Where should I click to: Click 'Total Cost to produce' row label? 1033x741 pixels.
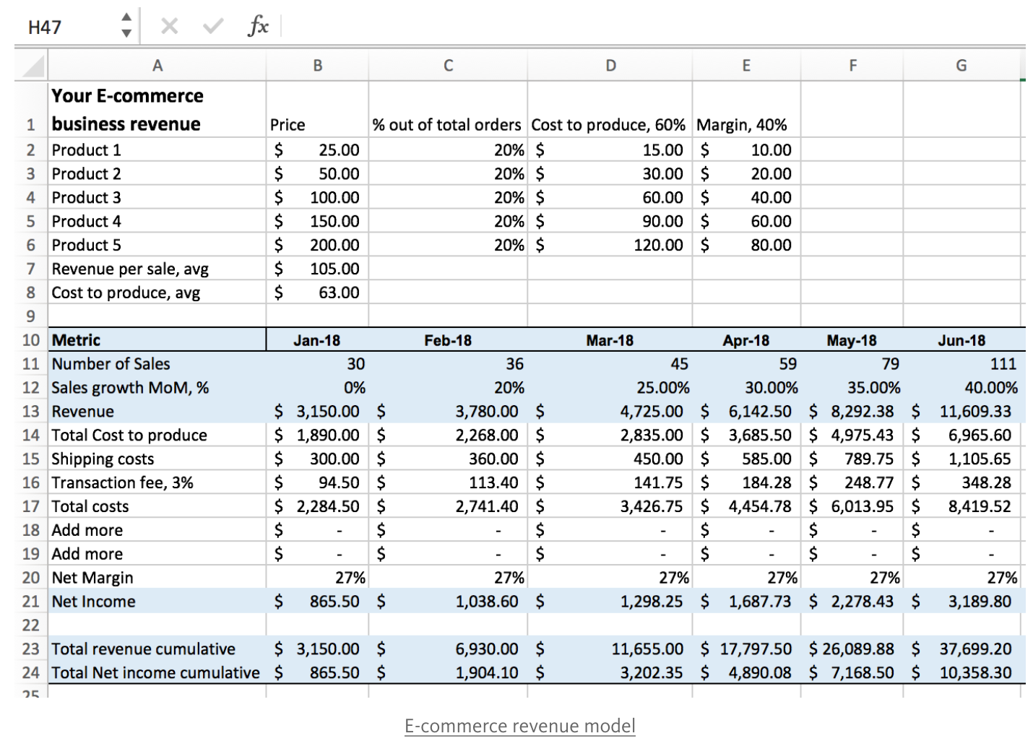[x=157, y=435]
